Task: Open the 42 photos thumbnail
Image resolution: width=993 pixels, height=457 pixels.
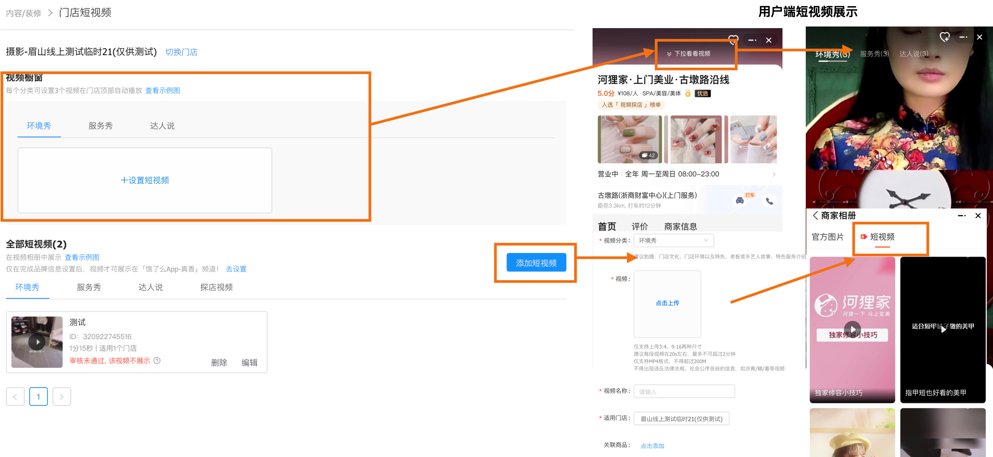Action: pyautogui.click(x=630, y=139)
